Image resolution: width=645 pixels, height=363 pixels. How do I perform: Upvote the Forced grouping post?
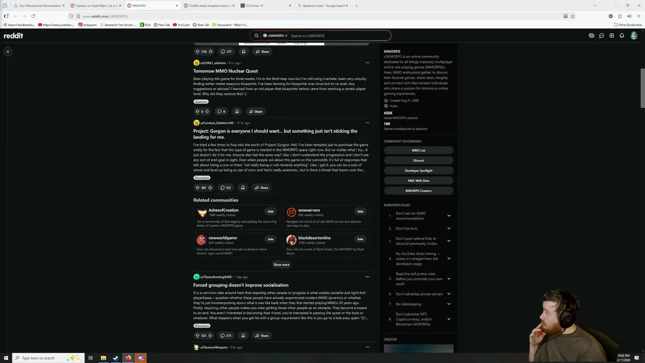198,335
